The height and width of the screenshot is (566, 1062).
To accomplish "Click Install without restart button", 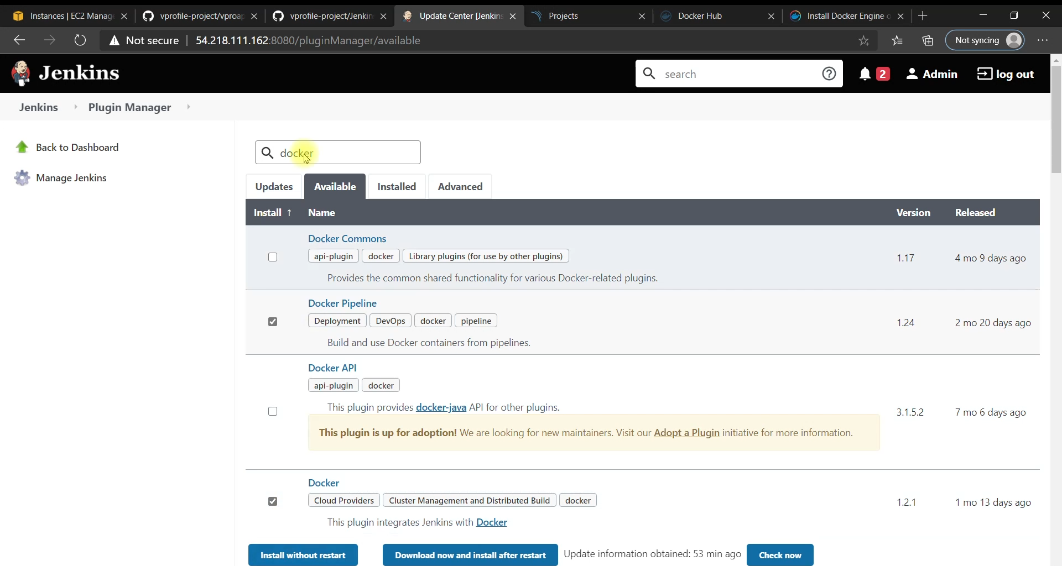I will 303,555.
